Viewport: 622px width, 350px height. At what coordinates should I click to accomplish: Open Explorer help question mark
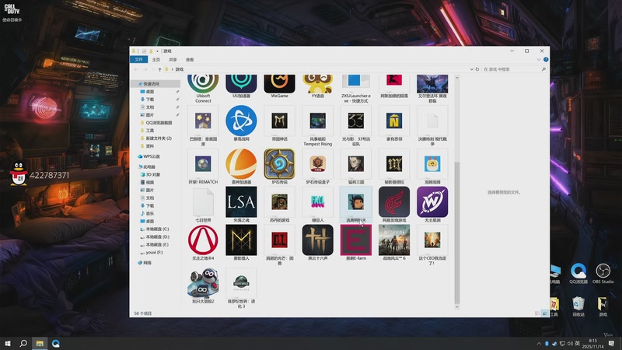click(546, 60)
